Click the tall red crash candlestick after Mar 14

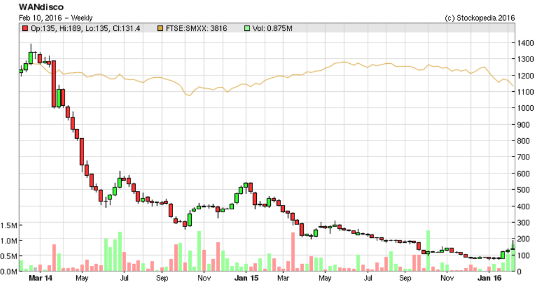54,84
